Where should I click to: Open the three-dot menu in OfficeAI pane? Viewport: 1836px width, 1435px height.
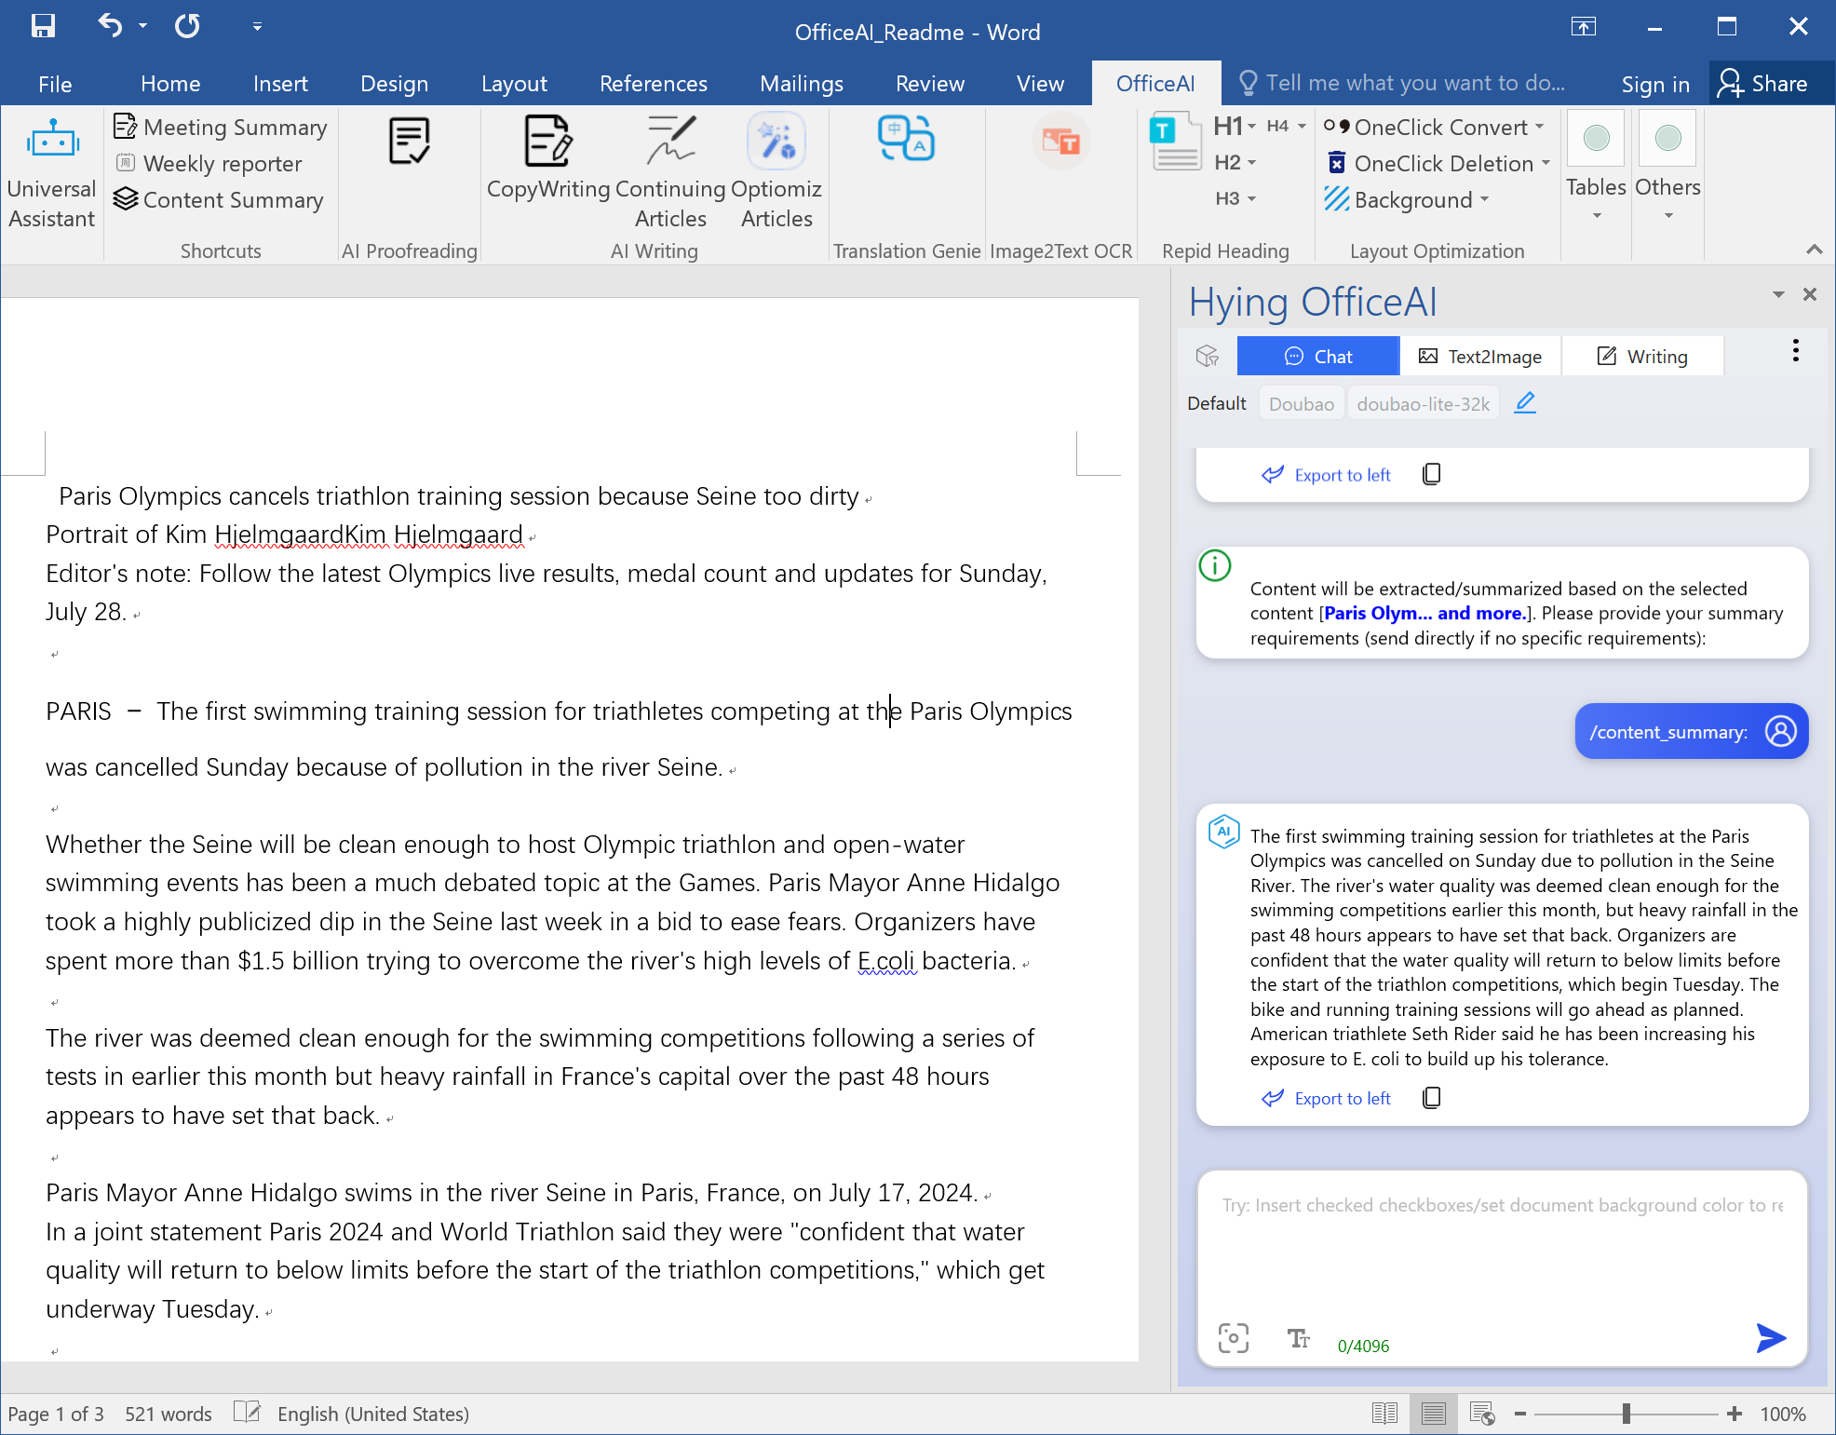(1796, 351)
